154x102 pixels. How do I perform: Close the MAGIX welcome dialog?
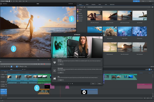tap(102, 34)
